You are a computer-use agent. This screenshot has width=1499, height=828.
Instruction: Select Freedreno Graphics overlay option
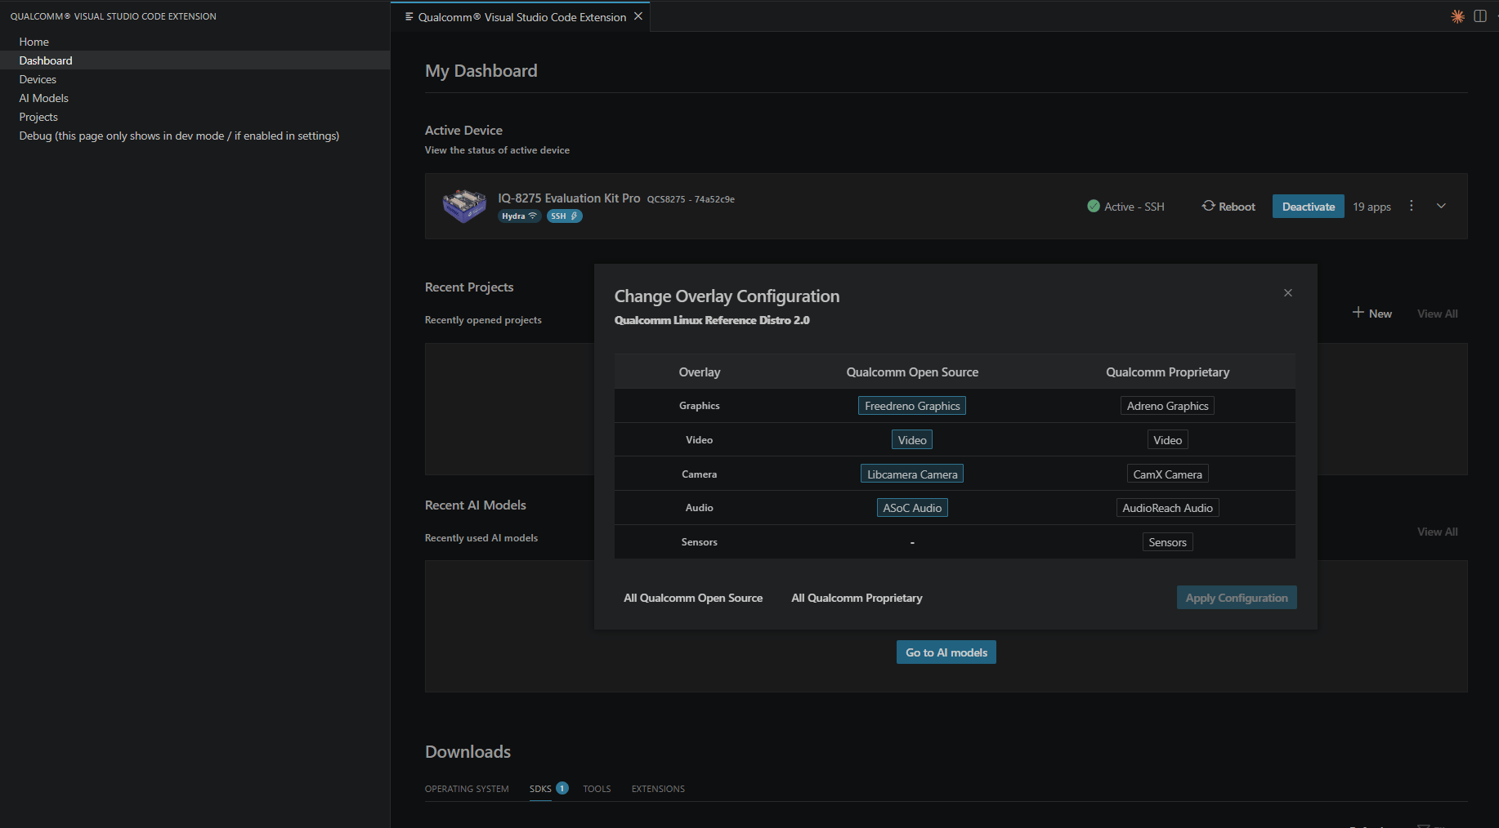click(x=912, y=406)
